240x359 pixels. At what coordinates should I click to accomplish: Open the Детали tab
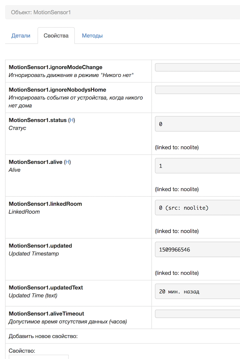click(x=21, y=36)
